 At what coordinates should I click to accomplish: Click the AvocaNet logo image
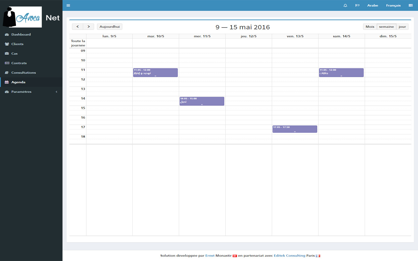click(x=22, y=17)
